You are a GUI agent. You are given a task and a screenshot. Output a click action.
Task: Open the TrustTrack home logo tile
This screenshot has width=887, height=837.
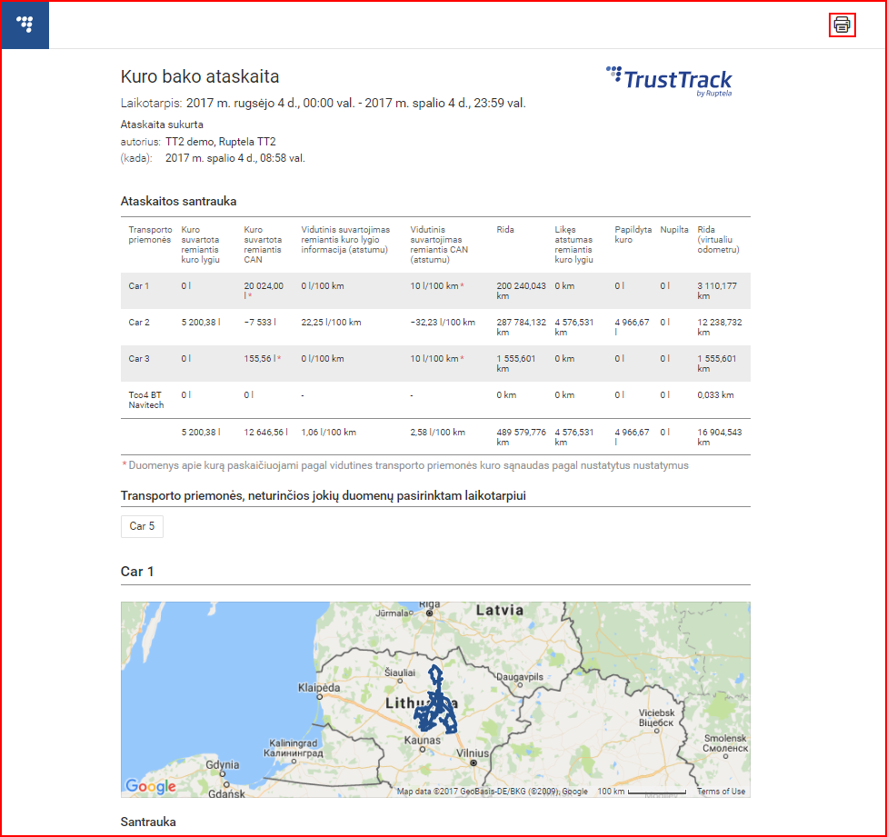[x=25, y=25]
